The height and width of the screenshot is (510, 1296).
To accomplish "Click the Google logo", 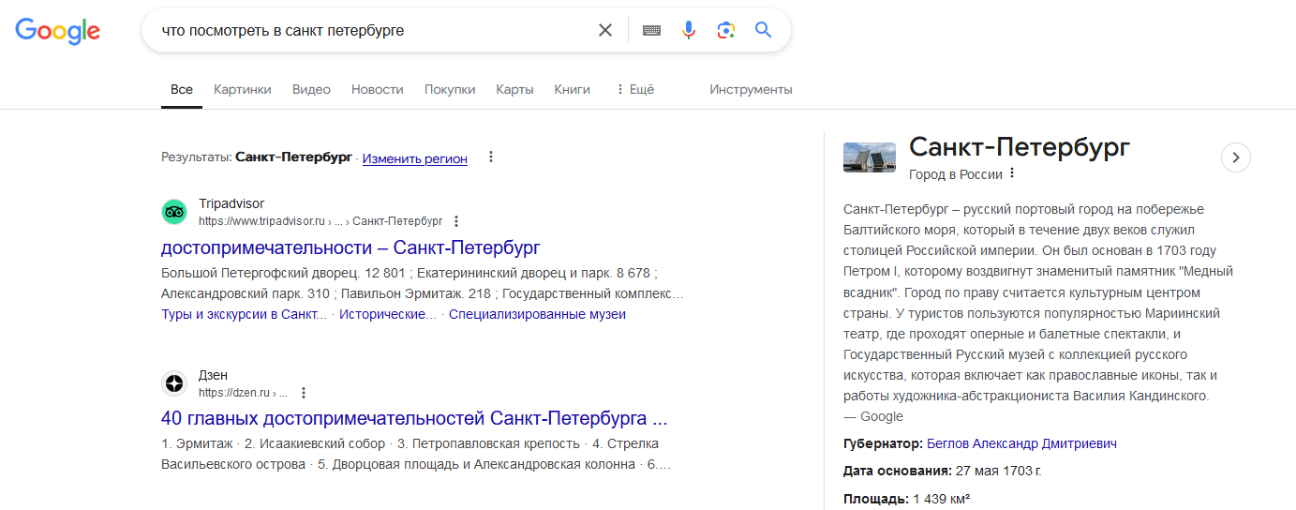I will [x=57, y=30].
